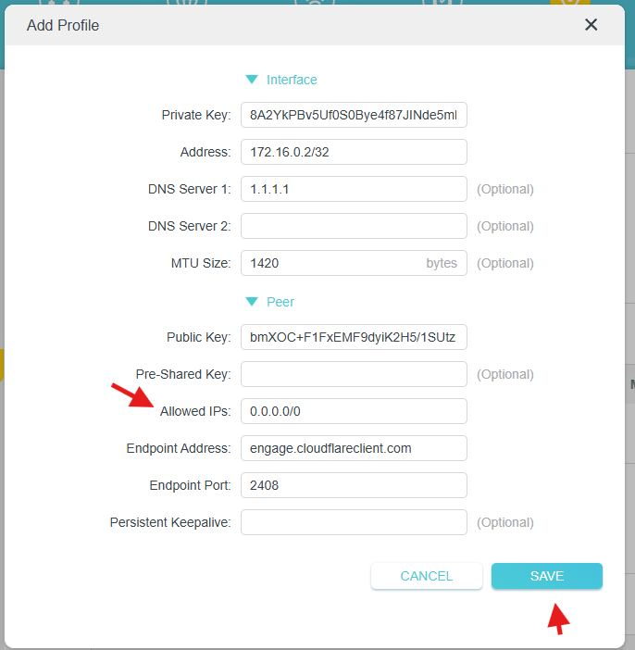
Task: Click the Endpoint Address label
Action: [179, 448]
